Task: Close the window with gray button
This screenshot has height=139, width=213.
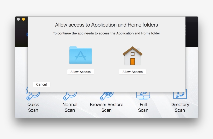Action: tap(18, 19)
